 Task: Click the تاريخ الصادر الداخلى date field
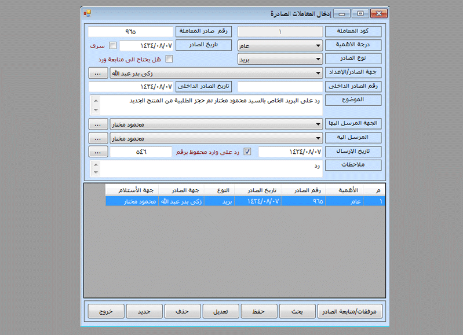pyautogui.click(x=131, y=87)
